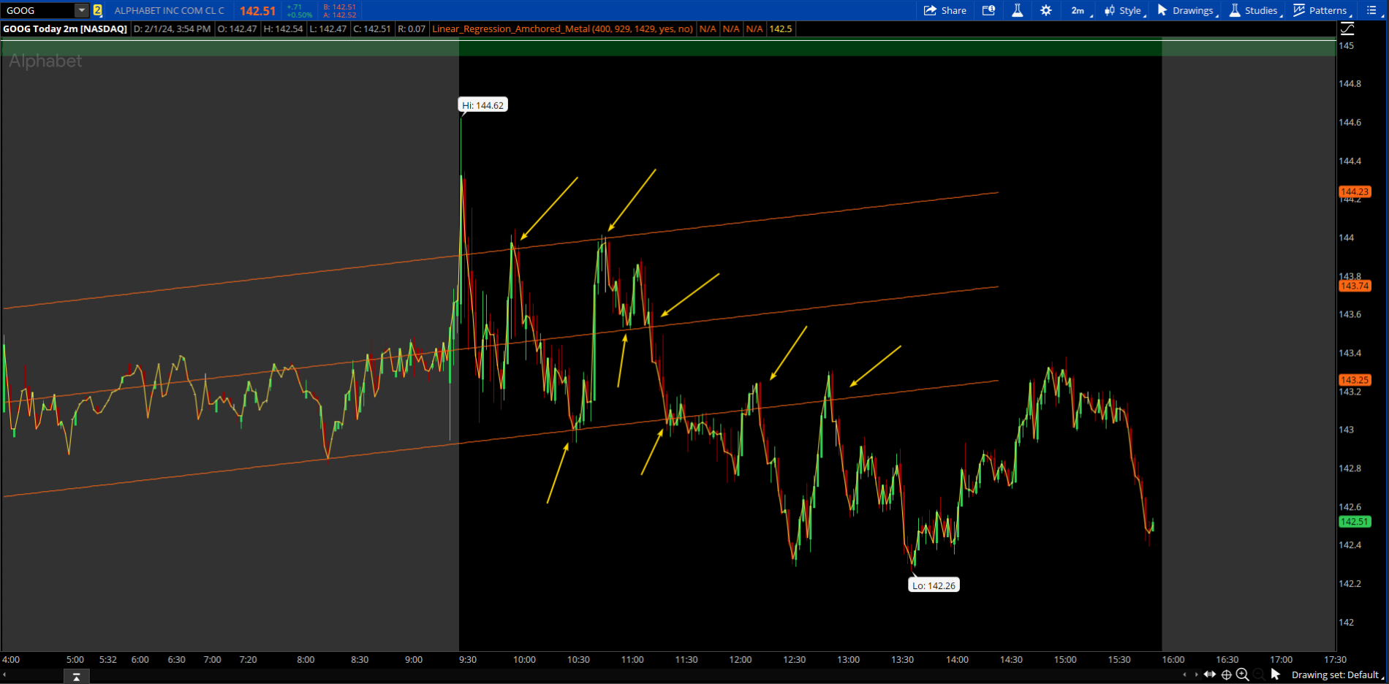Click the zoom in magnifier icon
Viewport: 1389px width, 684px height.
pos(1242,674)
